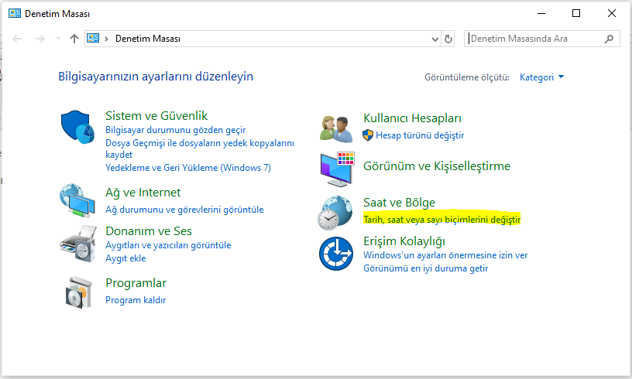Click the title bar Denetim Masası icon
Screen dimensions: 632x379
(x=15, y=13)
